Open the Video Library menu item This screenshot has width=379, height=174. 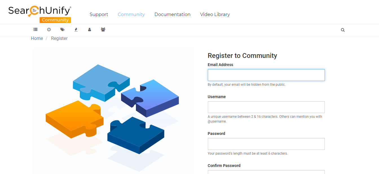pos(215,14)
